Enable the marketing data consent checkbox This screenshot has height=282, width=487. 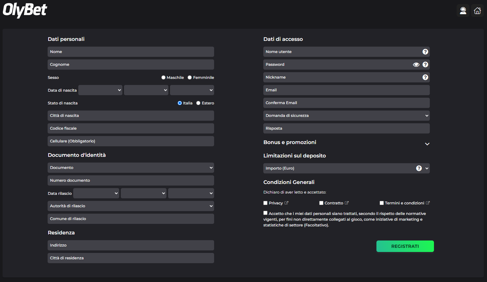click(x=265, y=213)
